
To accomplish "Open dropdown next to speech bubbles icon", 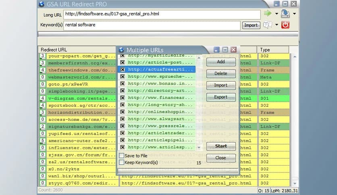I will (x=277, y=25).
